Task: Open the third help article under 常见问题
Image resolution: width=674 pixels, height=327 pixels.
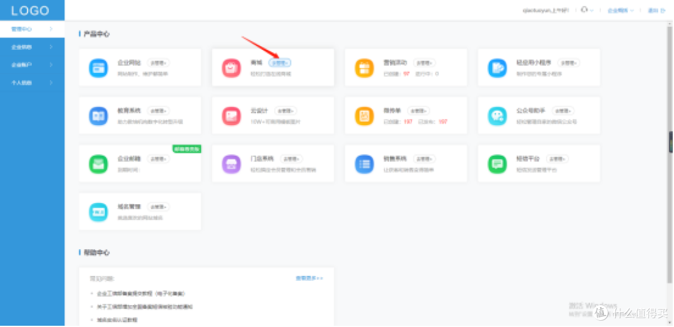Action: 117,320
